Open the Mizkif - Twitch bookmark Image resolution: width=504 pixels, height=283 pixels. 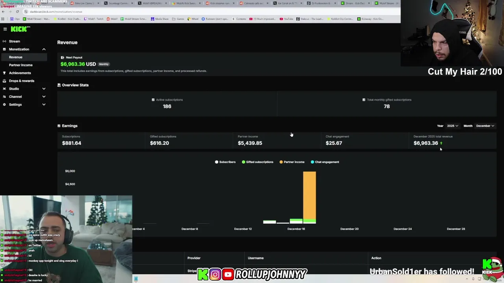(94, 19)
